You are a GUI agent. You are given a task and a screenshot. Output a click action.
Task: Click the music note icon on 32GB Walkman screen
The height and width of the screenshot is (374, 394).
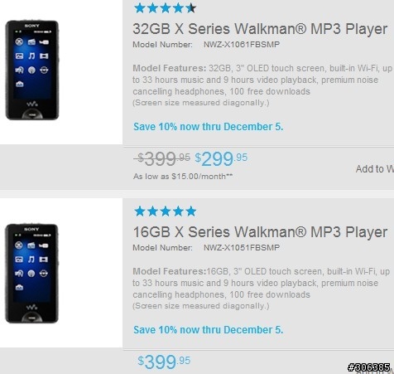[x=31, y=56]
